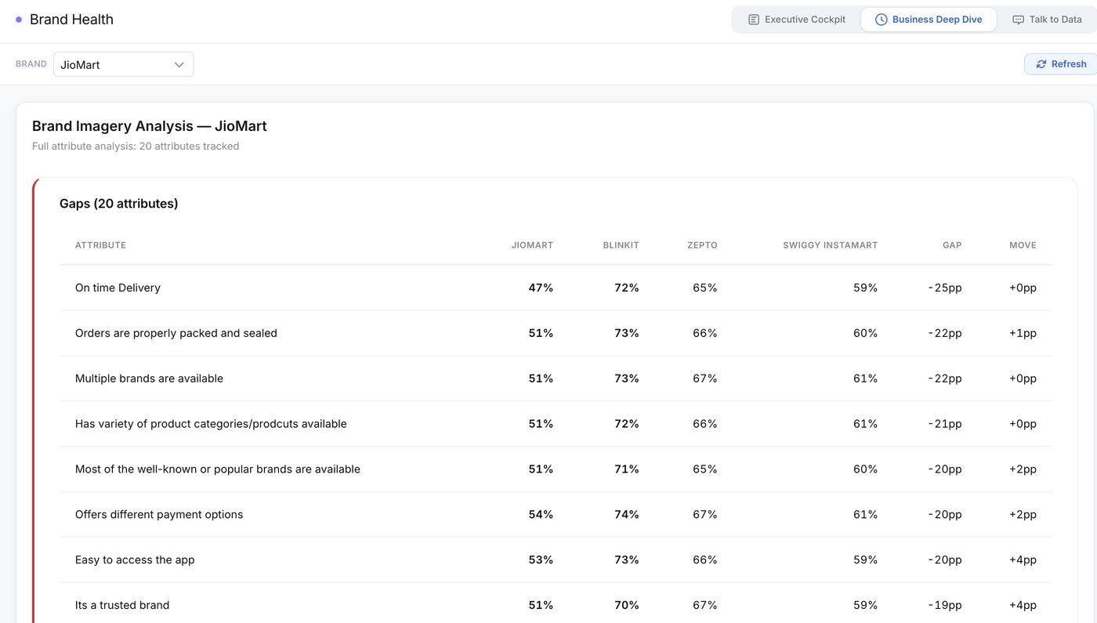Refresh the brand health data

click(1061, 64)
